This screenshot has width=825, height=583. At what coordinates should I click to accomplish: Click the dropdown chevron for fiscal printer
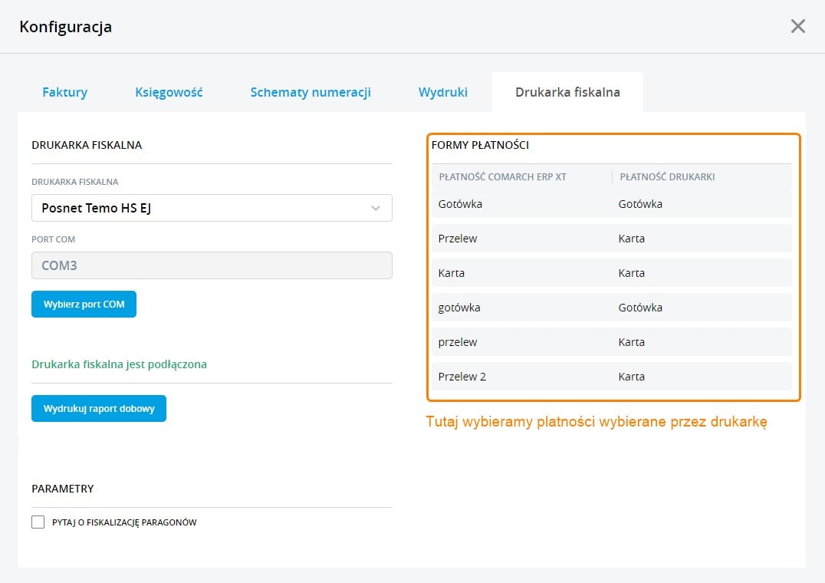[376, 208]
